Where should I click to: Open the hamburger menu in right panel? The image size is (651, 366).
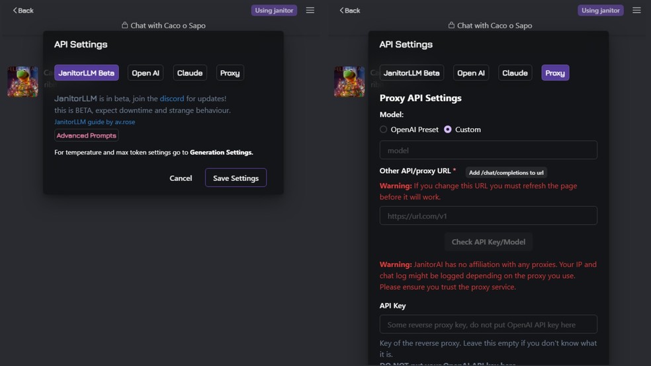pos(636,11)
